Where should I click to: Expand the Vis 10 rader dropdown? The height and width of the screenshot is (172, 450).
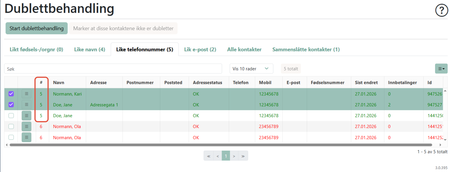point(251,69)
